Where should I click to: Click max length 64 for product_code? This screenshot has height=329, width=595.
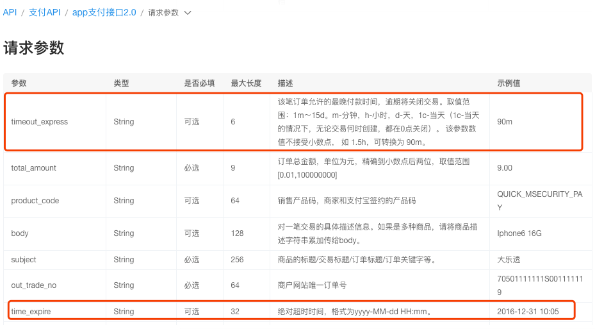(235, 201)
